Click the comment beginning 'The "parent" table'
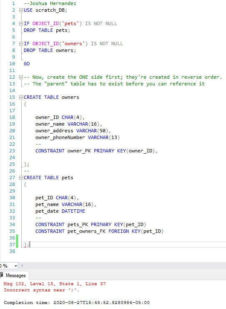Viewport: 226px width, 309px height. coord(114,84)
